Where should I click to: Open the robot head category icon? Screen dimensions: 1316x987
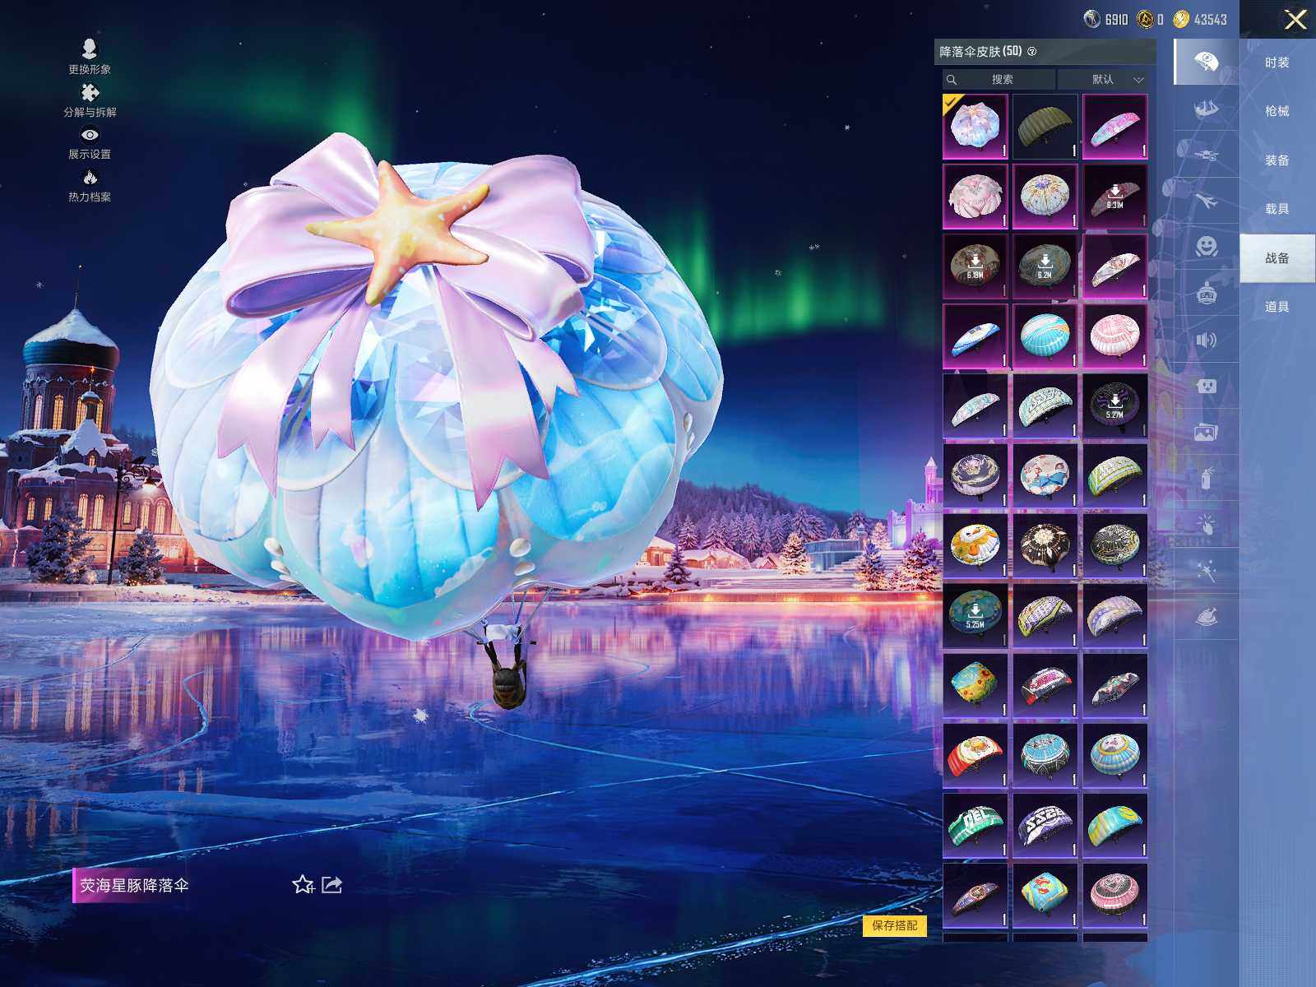coord(1206,293)
